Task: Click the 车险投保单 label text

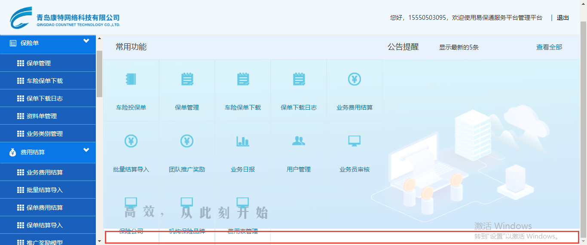Action: pos(131,107)
